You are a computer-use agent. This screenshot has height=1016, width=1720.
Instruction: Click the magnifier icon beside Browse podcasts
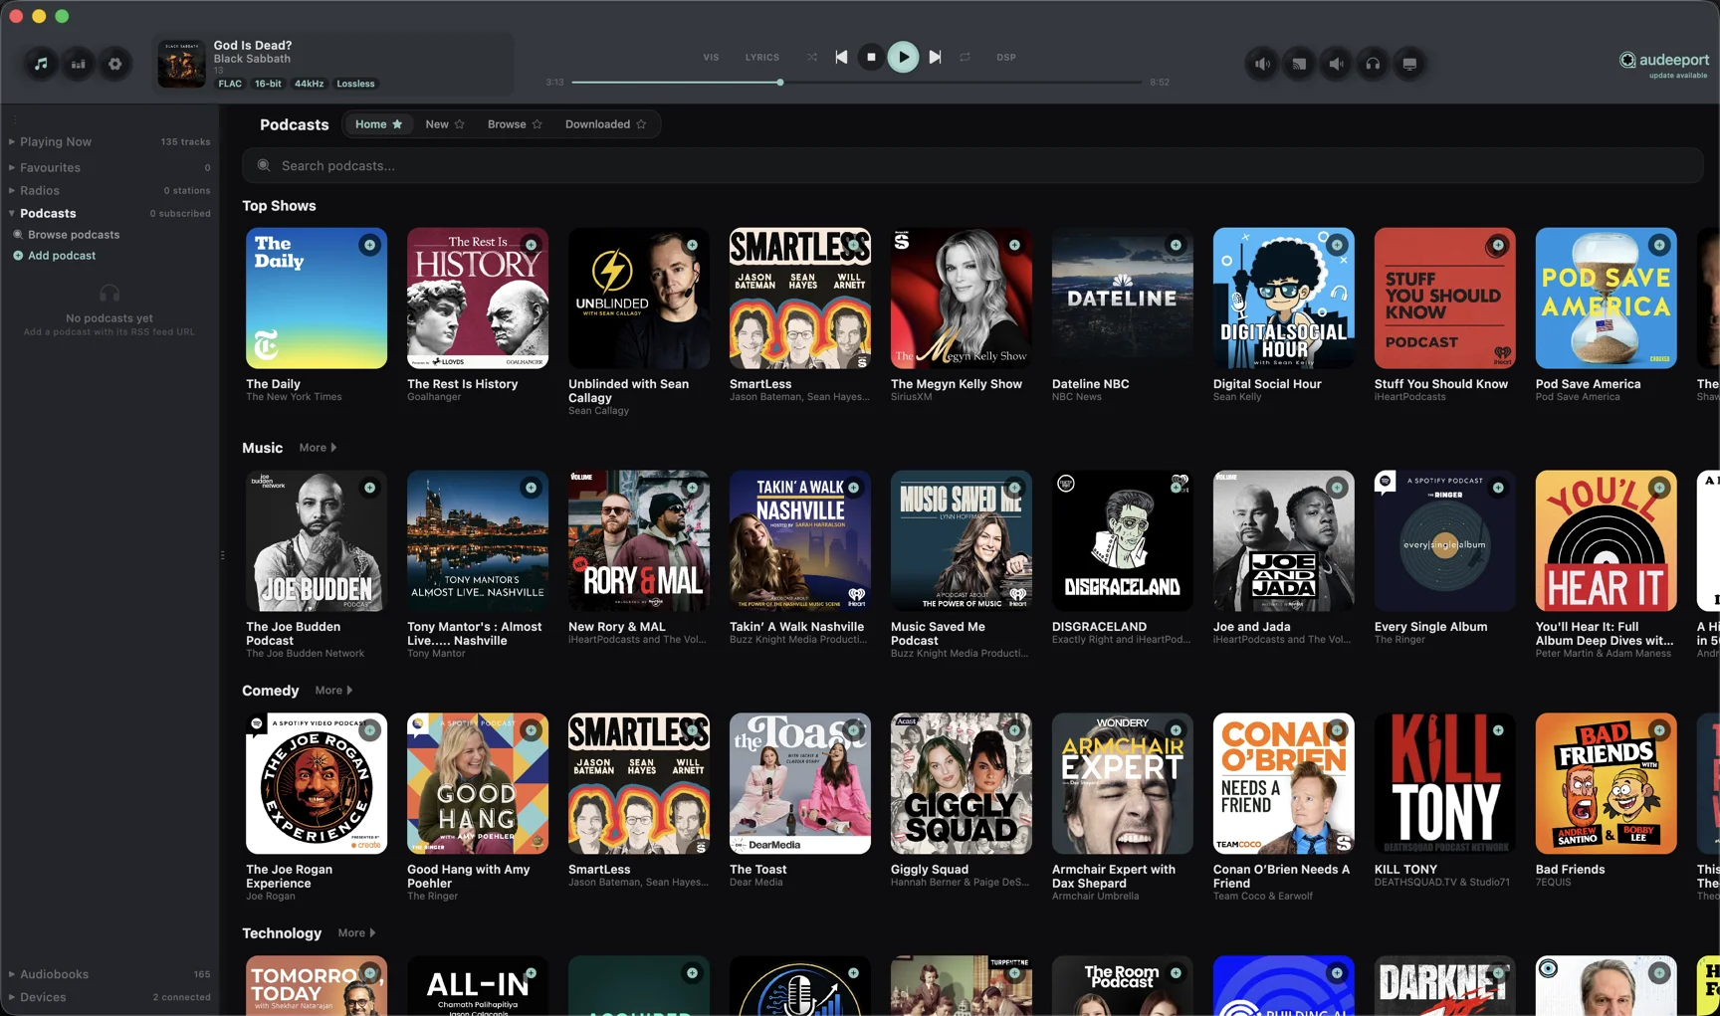pyautogui.click(x=18, y=235)
